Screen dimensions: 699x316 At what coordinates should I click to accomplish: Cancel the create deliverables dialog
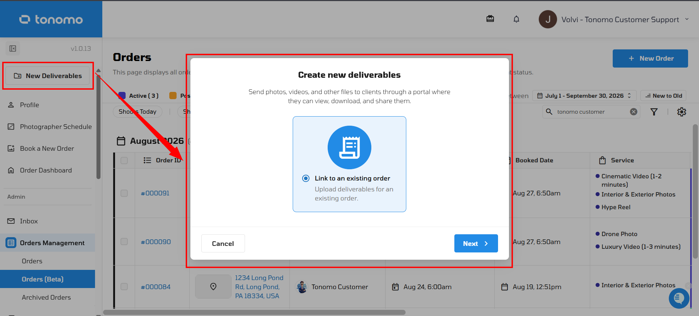tap(223, 243)
